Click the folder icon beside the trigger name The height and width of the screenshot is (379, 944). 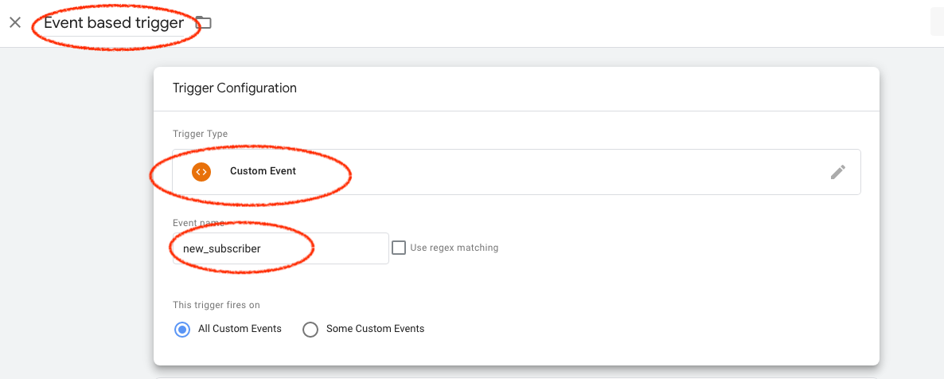tap(204, 23)
